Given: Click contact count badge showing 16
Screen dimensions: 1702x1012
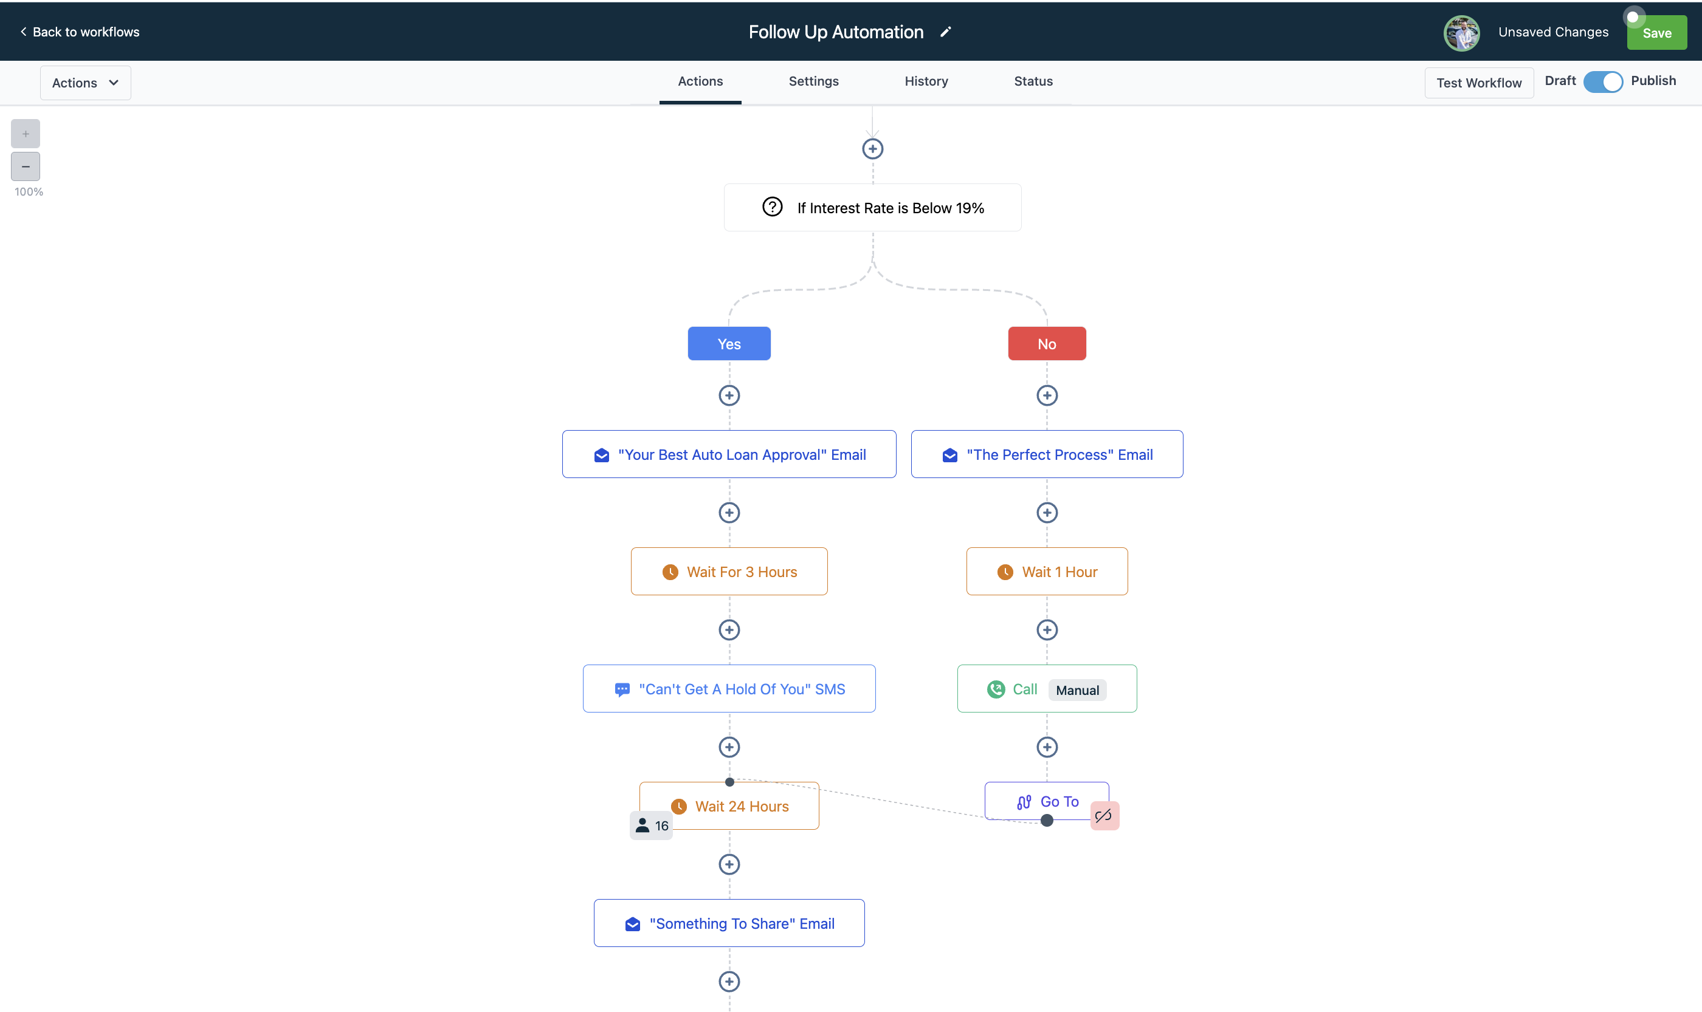Looking at the screenshot, I should 651,826.
